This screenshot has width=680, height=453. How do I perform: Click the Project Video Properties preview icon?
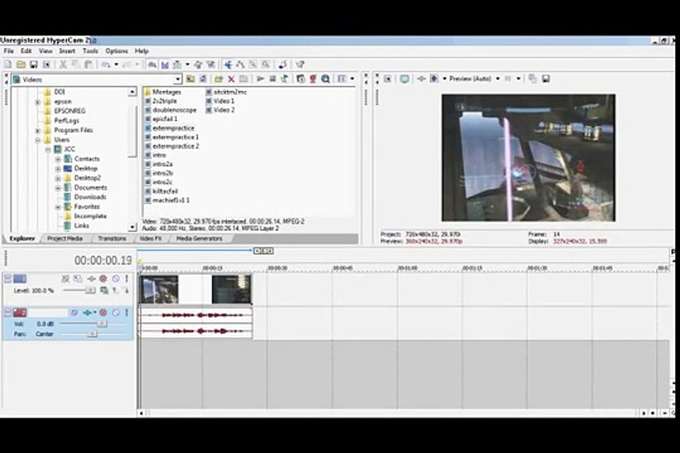[x=388, y=79]
